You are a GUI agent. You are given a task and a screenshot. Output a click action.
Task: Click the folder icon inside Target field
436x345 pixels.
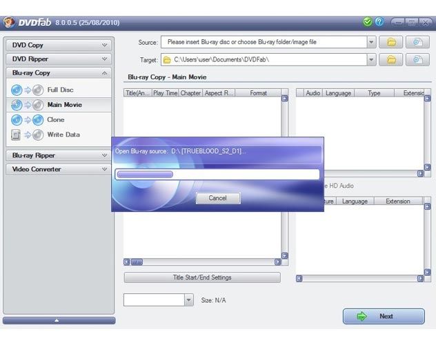pyautogui.click(x=167, y=60)
